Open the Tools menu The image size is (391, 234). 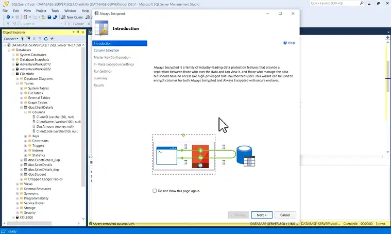55,11
